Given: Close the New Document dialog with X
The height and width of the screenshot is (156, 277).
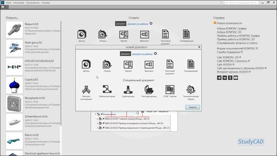Looking at the screenshot, I should coord(199,47).
